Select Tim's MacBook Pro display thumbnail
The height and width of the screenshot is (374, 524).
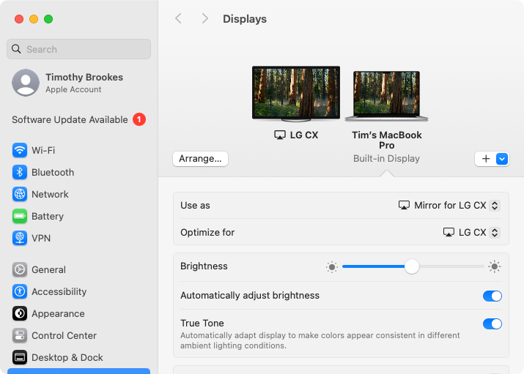pyautogui.click(x=387, y=96)
